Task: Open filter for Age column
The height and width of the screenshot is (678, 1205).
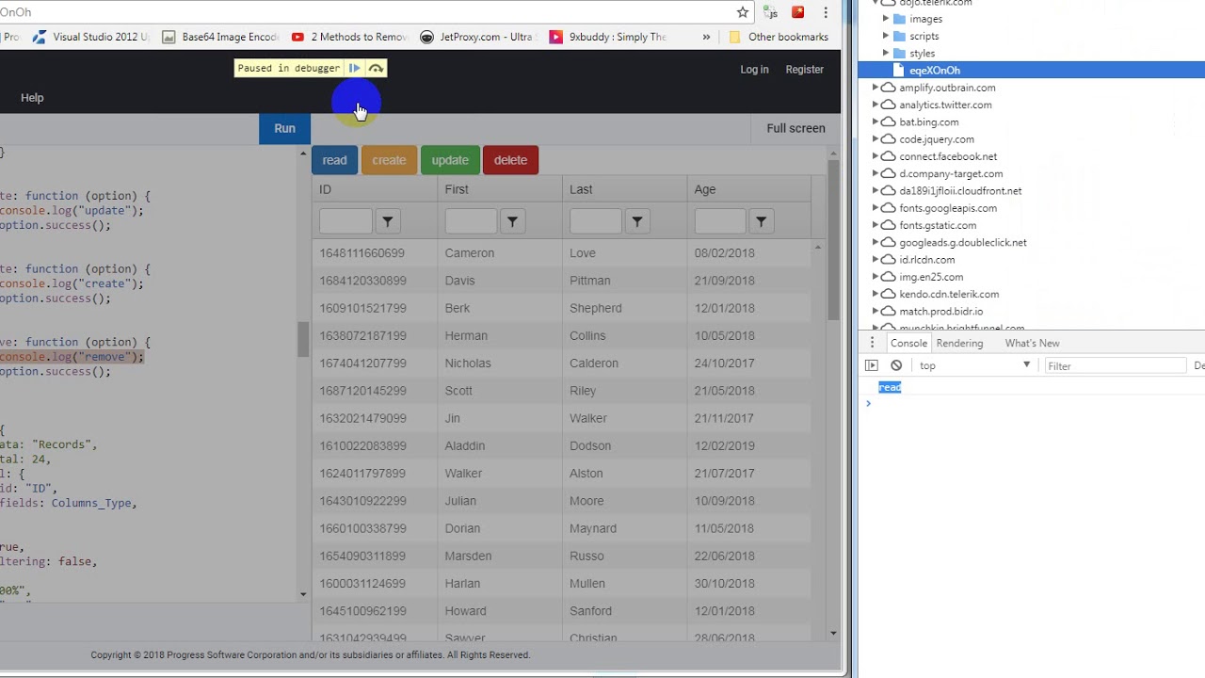Action: (761, 221)
